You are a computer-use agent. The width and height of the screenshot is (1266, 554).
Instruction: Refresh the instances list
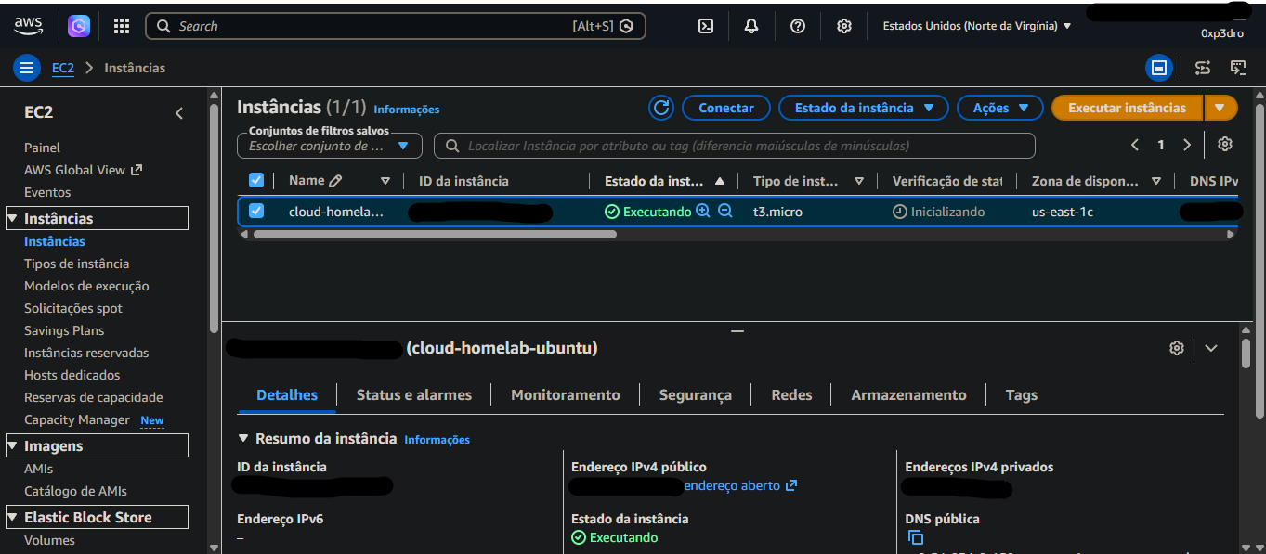(x=661, y=108)
